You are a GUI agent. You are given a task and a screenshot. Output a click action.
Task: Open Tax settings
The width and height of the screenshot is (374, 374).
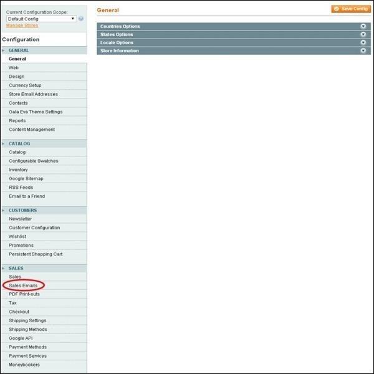click(x=12, y=303)
